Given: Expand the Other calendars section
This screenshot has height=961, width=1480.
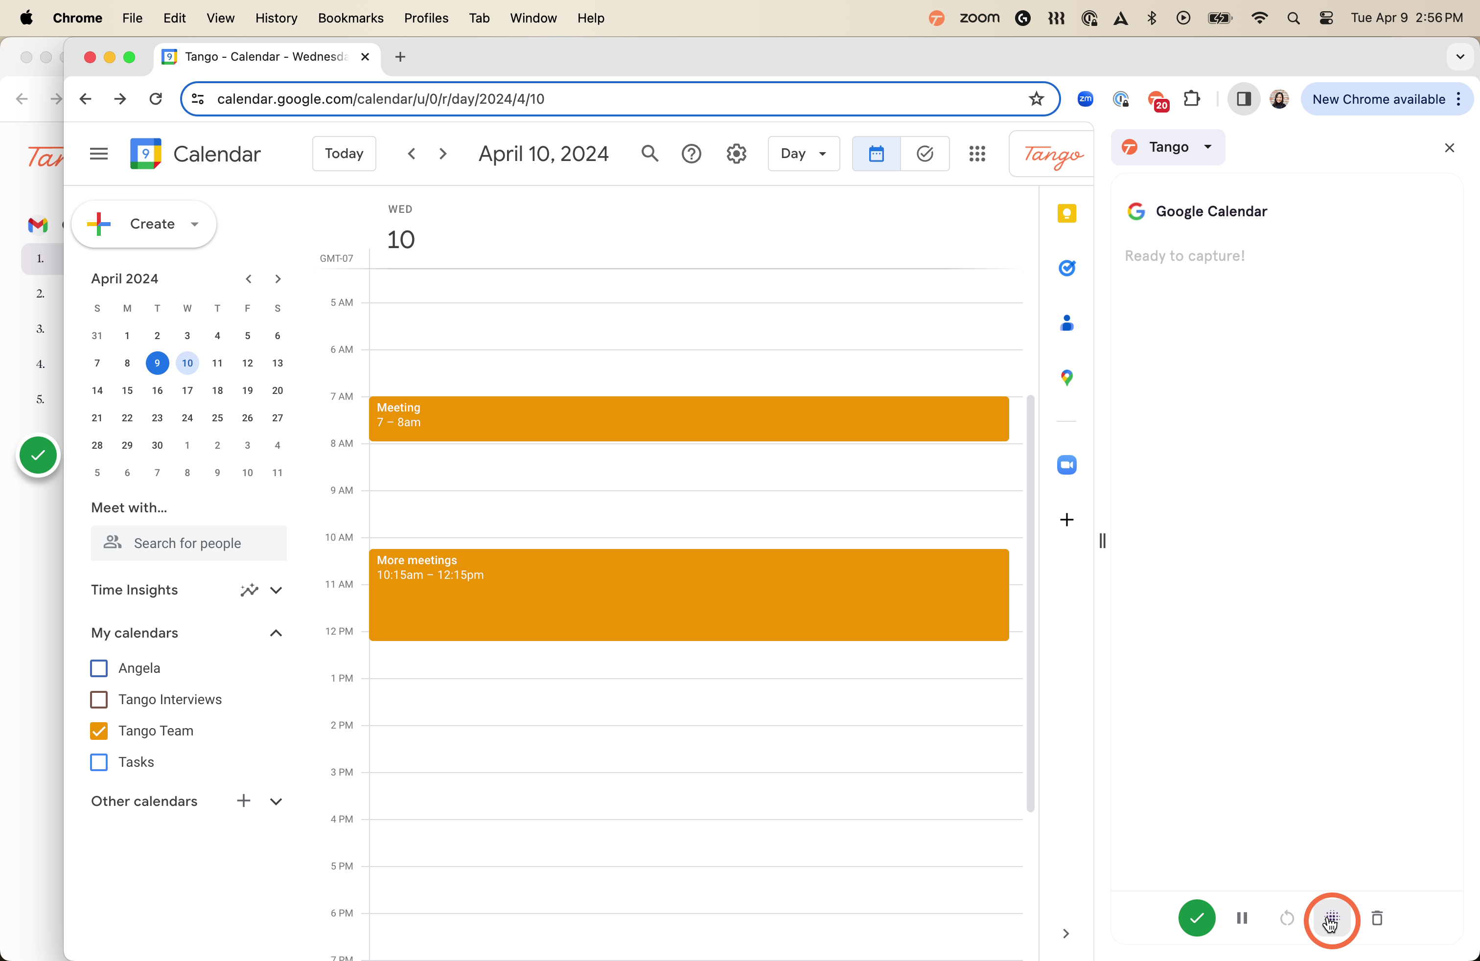Looking at the screenshot, I should tap(276, 801).
